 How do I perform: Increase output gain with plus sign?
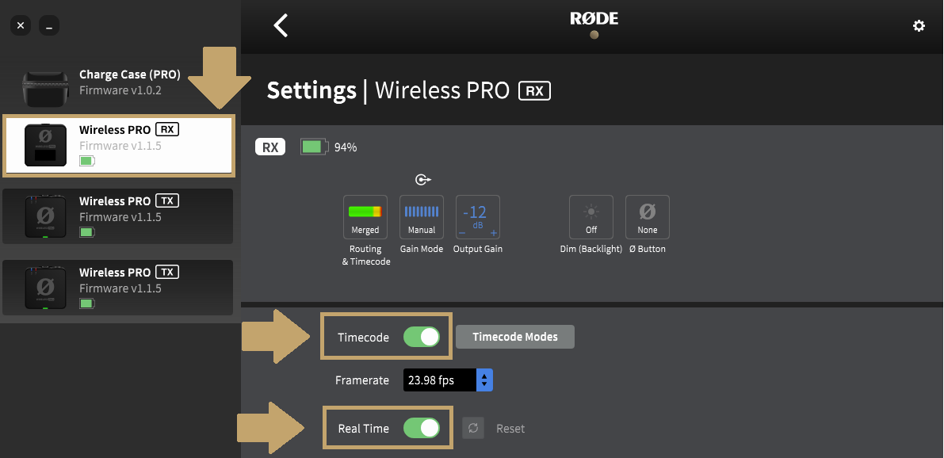494,233
